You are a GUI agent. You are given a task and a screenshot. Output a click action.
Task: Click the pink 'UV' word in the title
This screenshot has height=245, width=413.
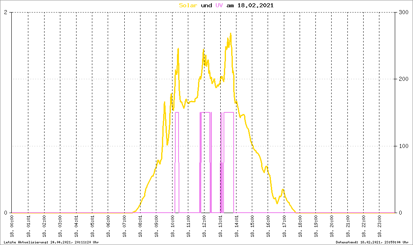click(x=219, y=5)
